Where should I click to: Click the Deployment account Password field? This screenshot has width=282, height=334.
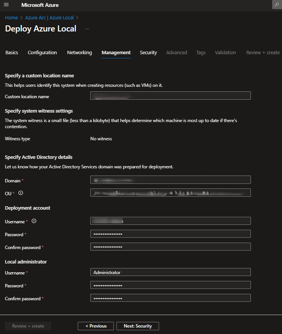tap(170, 234)
